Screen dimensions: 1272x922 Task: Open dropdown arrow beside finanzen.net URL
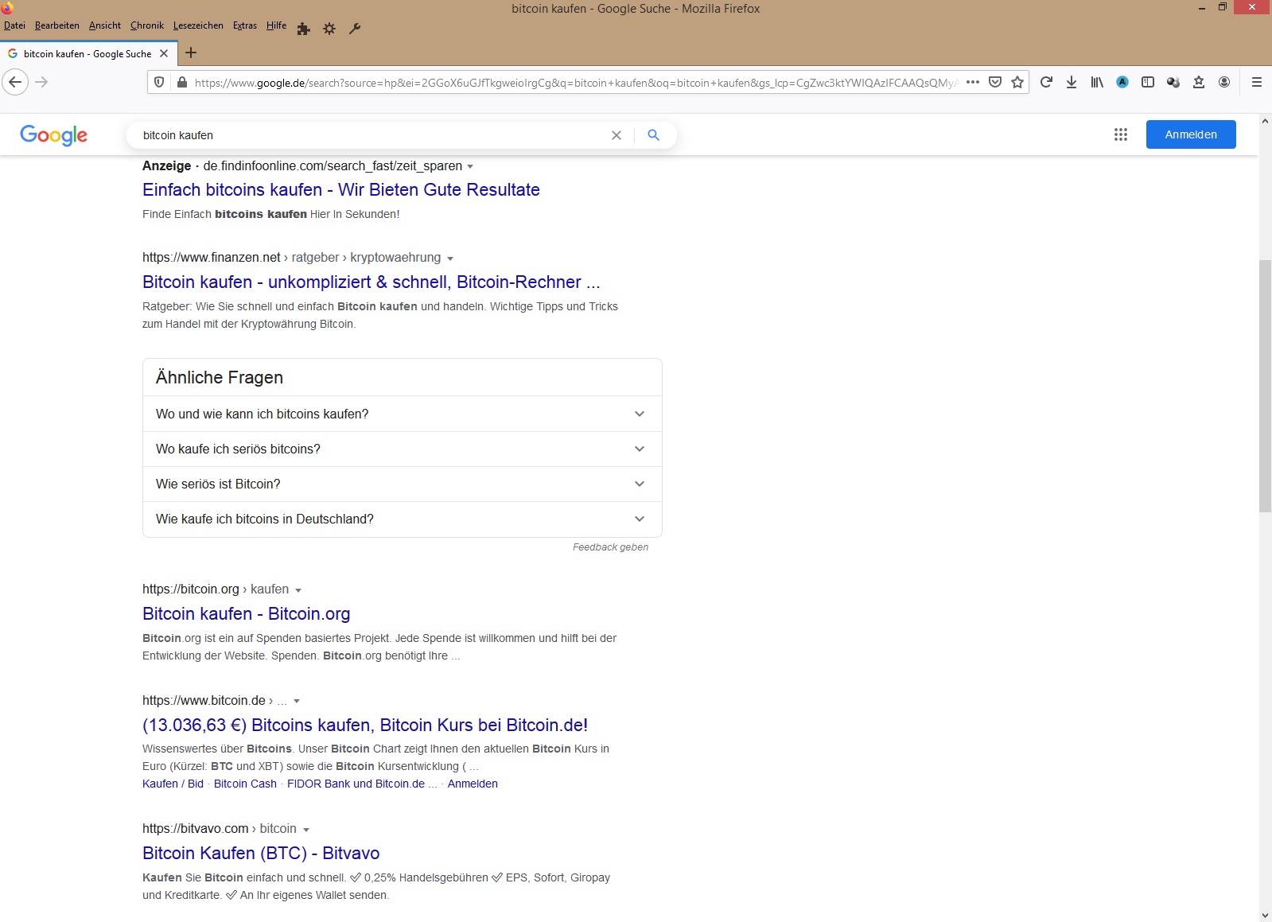450,259
